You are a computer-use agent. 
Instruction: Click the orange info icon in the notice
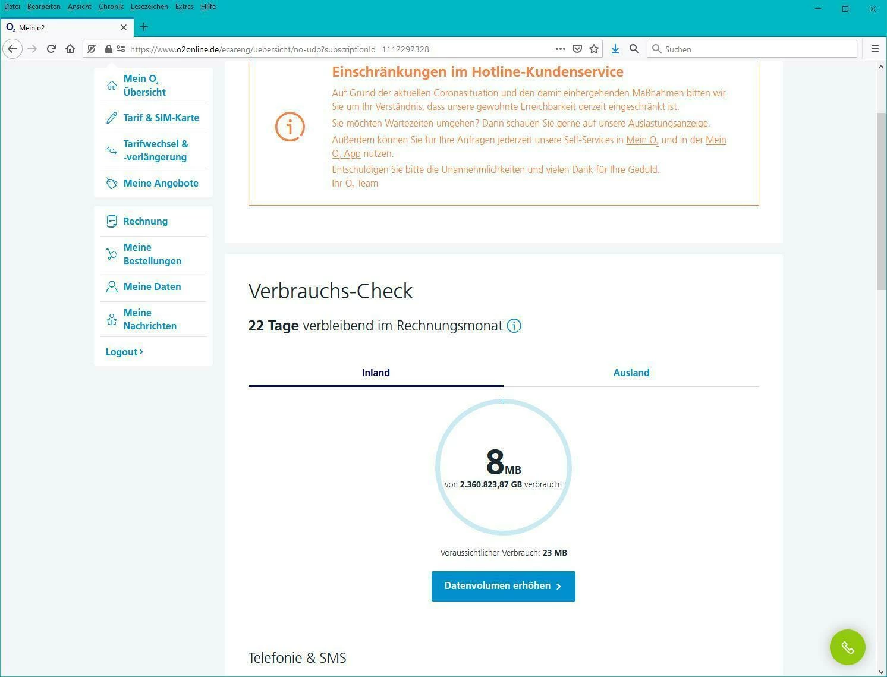click(290, 127)
